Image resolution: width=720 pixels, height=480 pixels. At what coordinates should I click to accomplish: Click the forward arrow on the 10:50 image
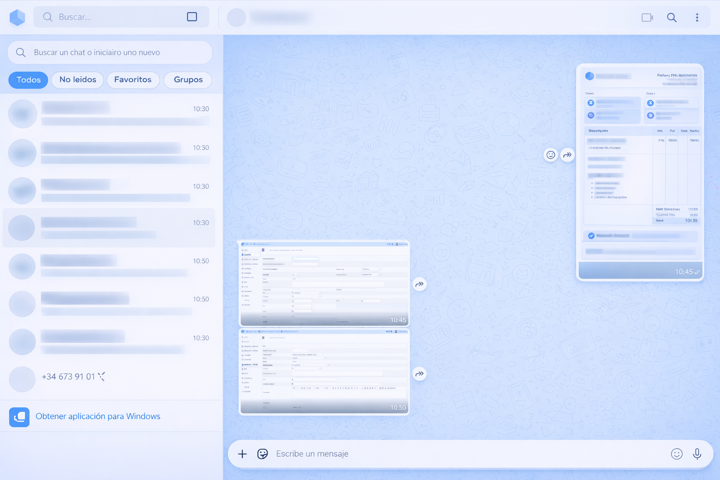point(419,374)
